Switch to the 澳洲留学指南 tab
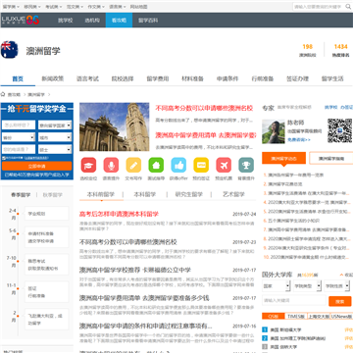The image size is (353, 353). point(331,159)
